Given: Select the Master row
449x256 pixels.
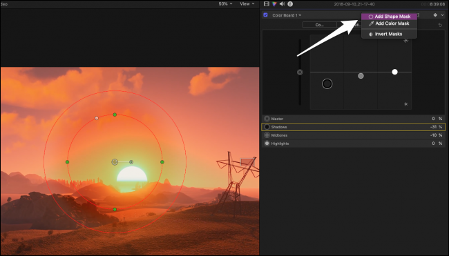Looking at the screenshot, I should (x=354, y=119).
